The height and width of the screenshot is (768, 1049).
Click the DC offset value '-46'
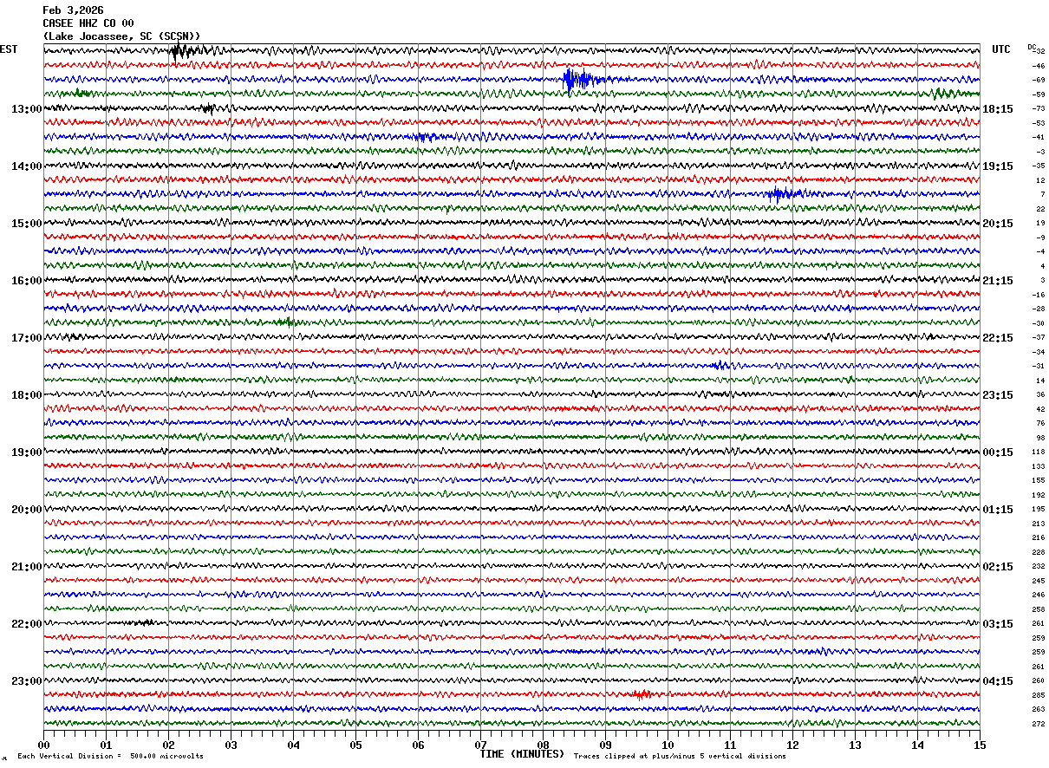coord(1038,66)
